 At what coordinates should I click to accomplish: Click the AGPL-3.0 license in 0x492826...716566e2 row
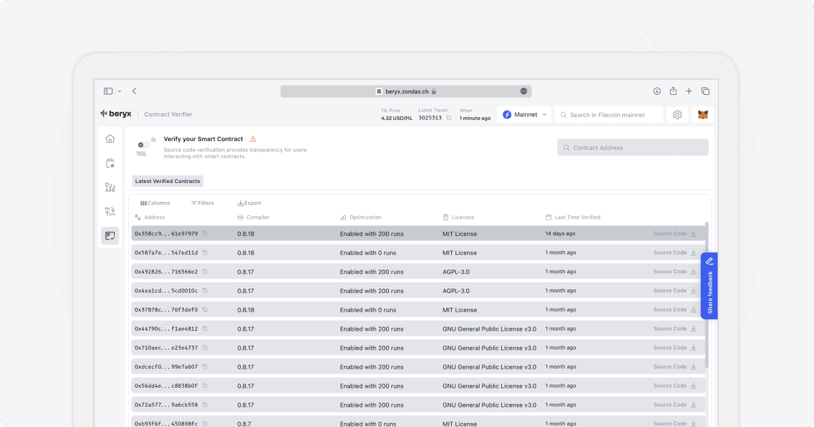[x=456, y=272]
